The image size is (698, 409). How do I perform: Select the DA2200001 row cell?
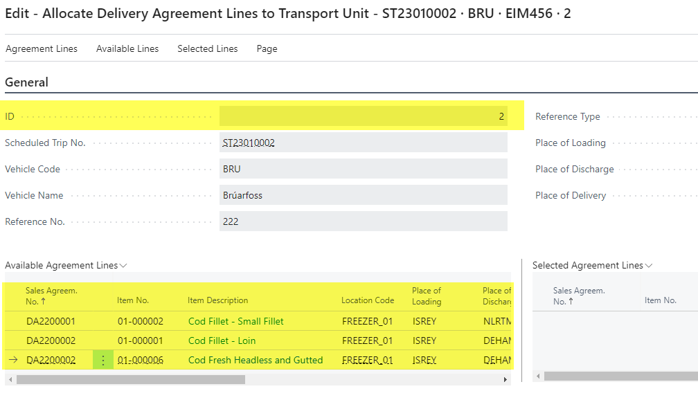click(x=51, y=321)
